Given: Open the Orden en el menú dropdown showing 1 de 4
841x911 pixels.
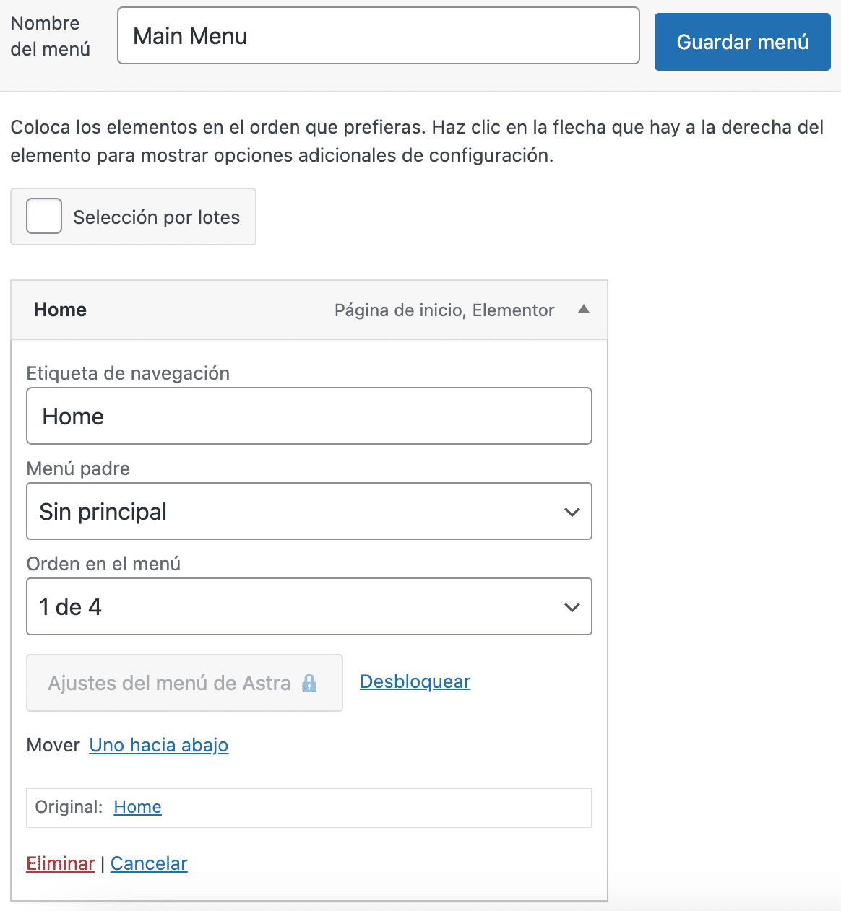Looking at the screenshot, I should point(309,607).
